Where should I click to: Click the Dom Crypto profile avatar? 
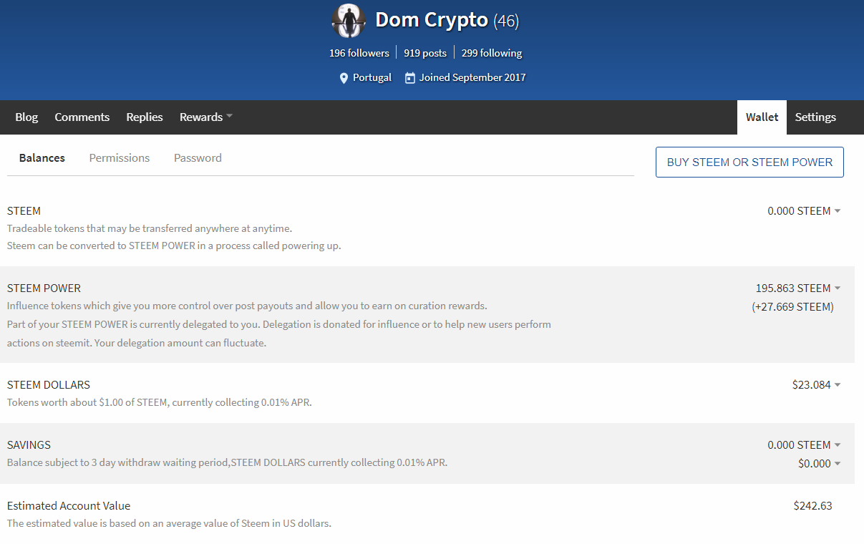pyautogui.click(x=349, y=21)
